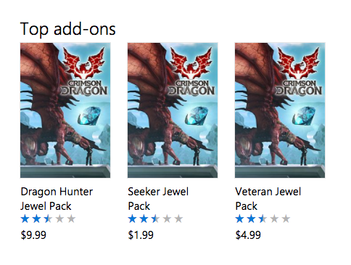
Task: Click the Top add-ons section heading
Action: click(x=68, y=29)
